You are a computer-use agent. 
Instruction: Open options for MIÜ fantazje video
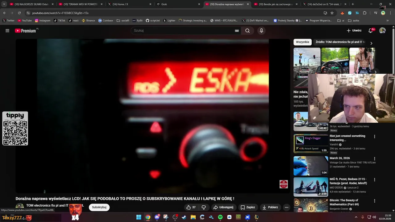pyautogui.click(x=375, y=180)
